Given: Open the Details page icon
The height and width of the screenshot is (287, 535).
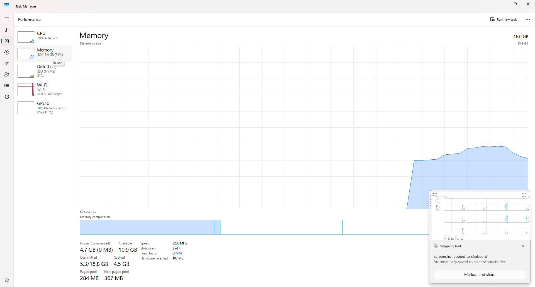Looking at the screenshot, I should [7, 86].
